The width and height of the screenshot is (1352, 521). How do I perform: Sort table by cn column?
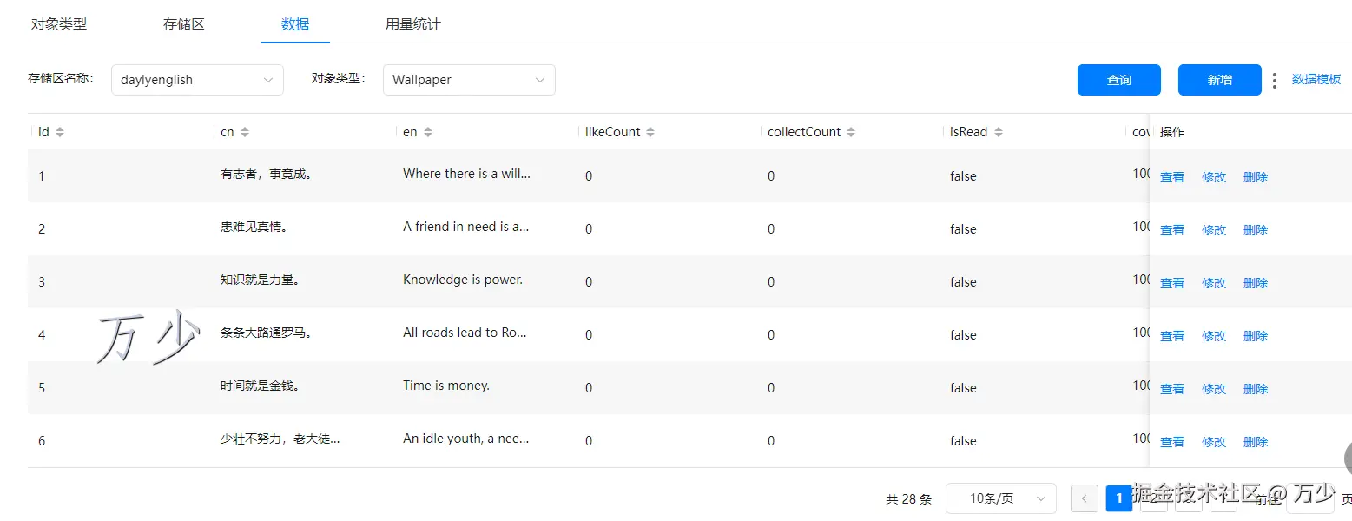click(x=245, y=132)
